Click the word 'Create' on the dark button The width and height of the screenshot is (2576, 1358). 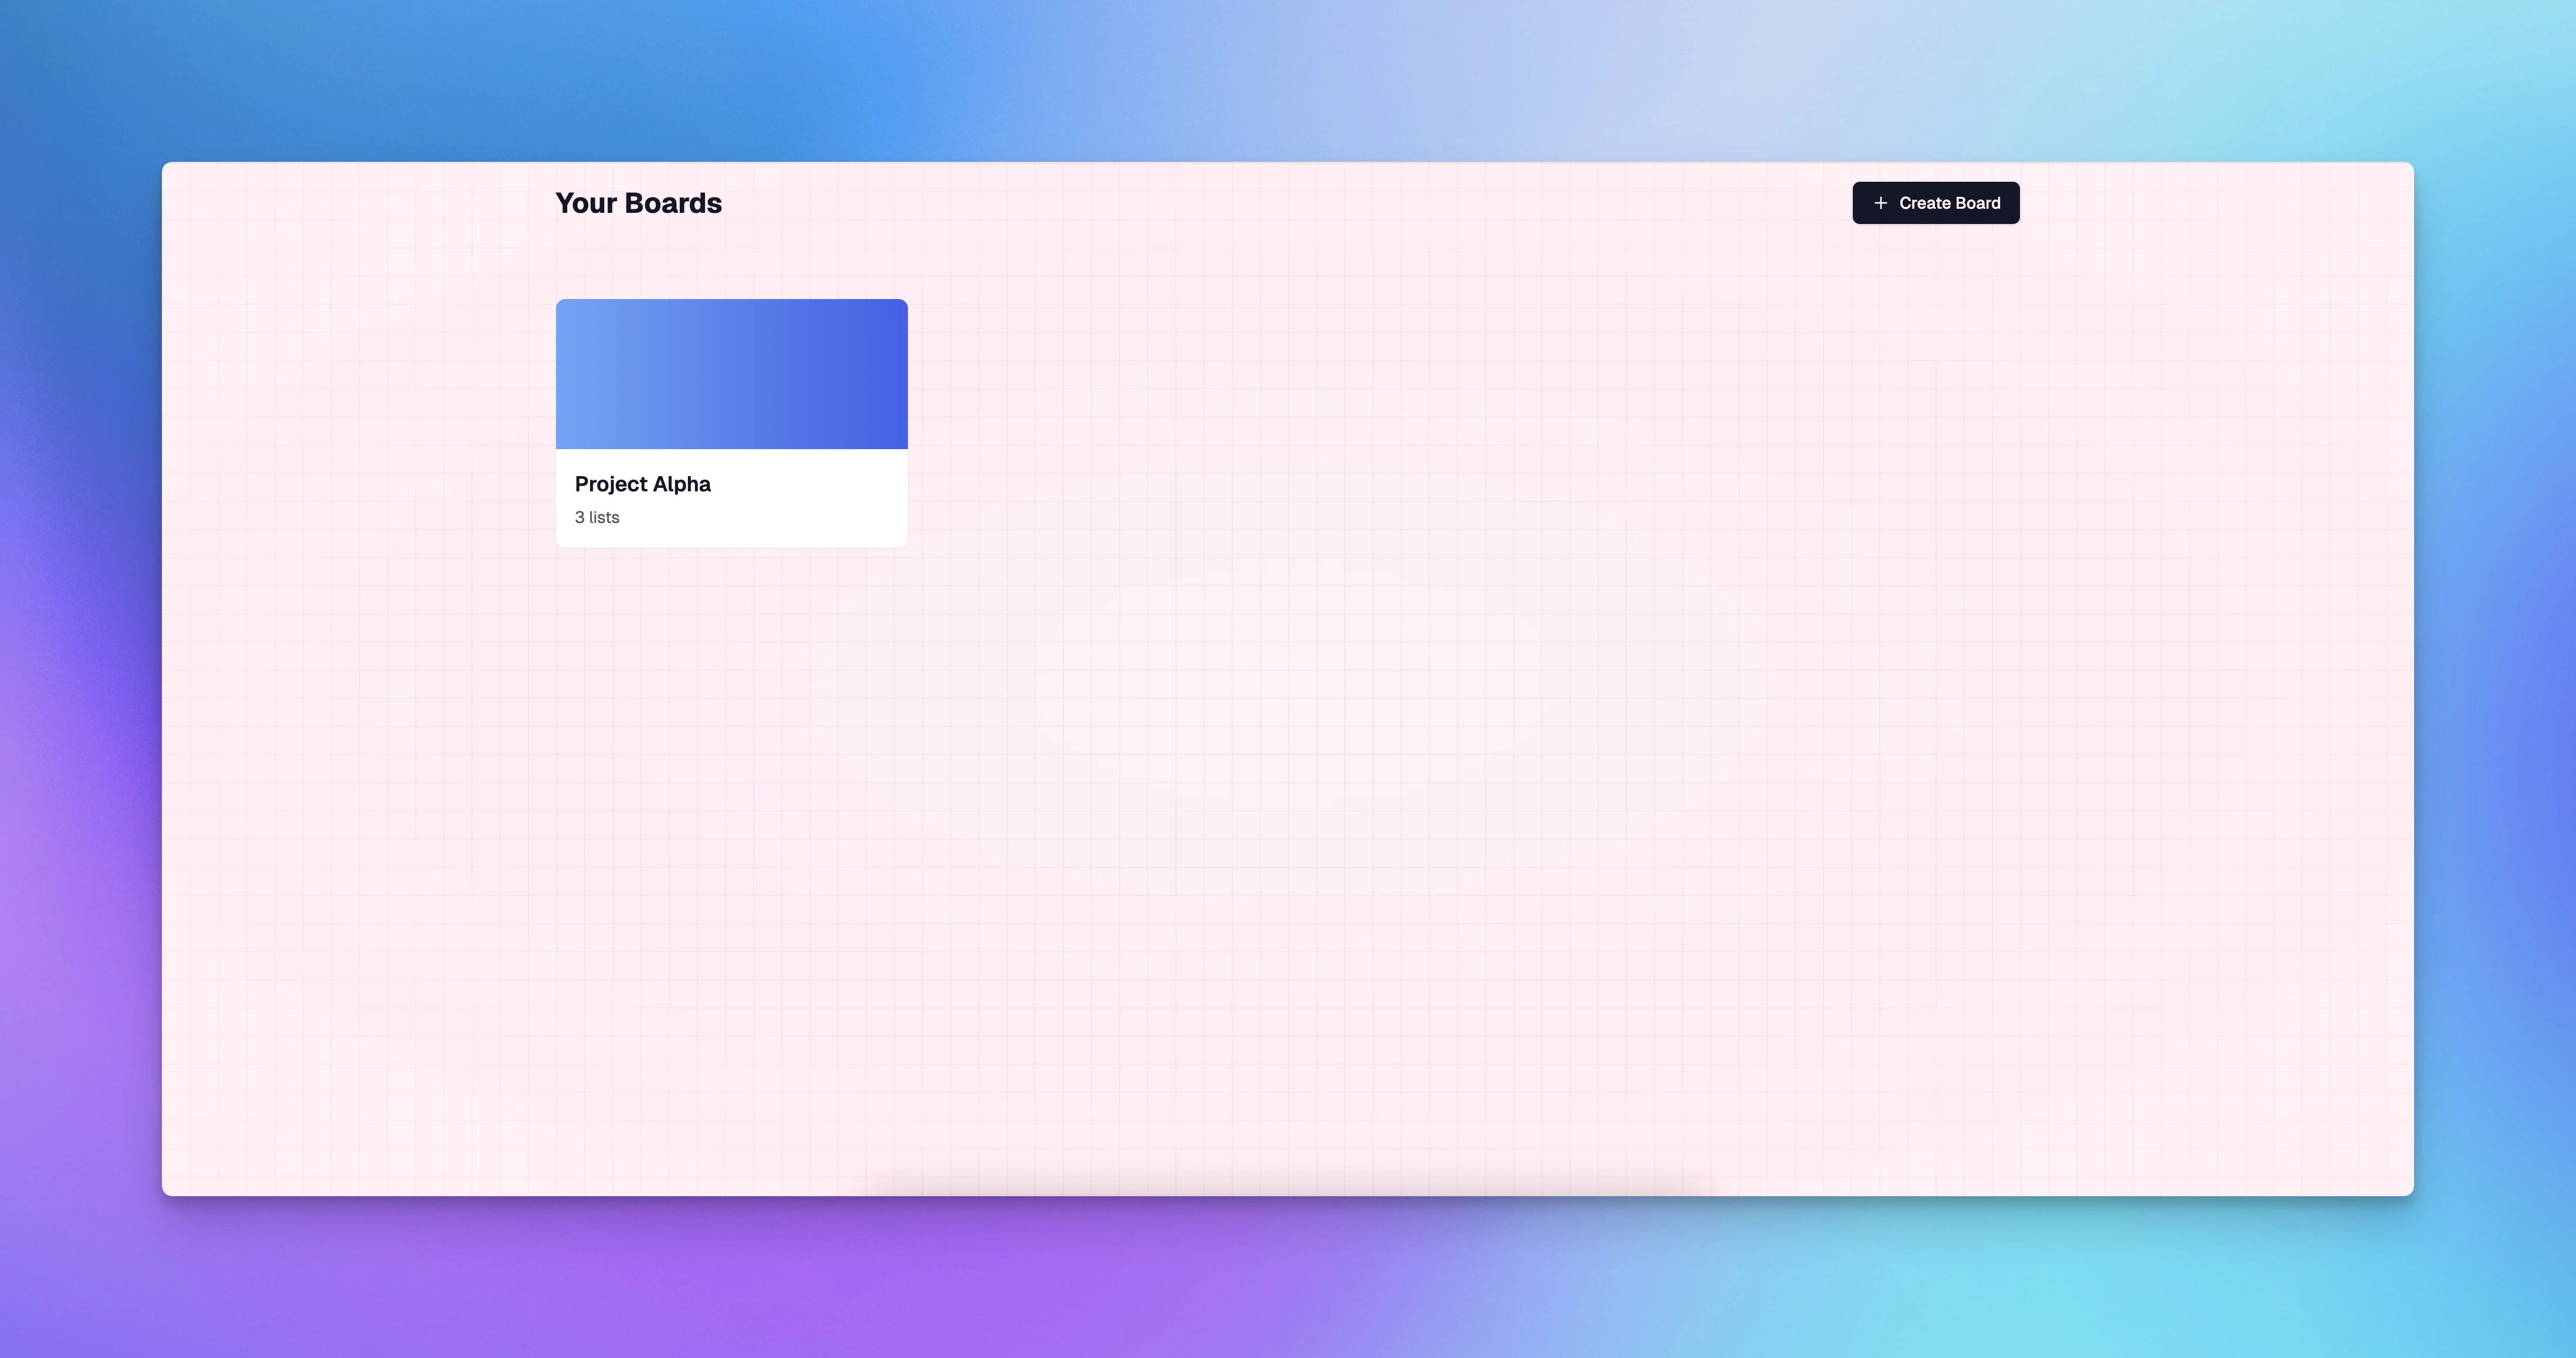1925,203
